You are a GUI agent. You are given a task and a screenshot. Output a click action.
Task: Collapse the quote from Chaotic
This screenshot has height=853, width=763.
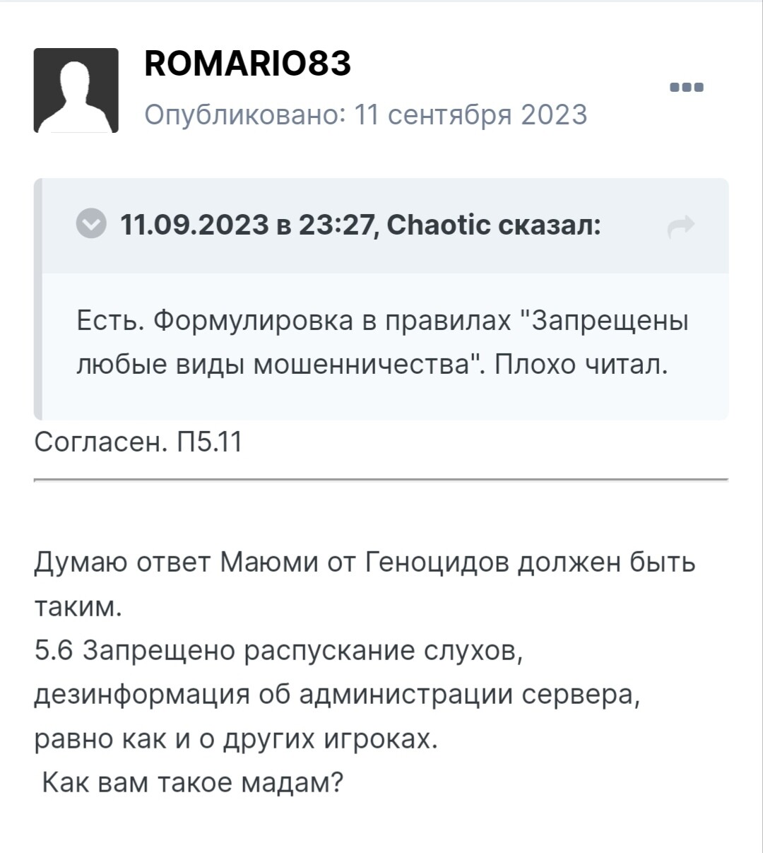pos(91,225)
